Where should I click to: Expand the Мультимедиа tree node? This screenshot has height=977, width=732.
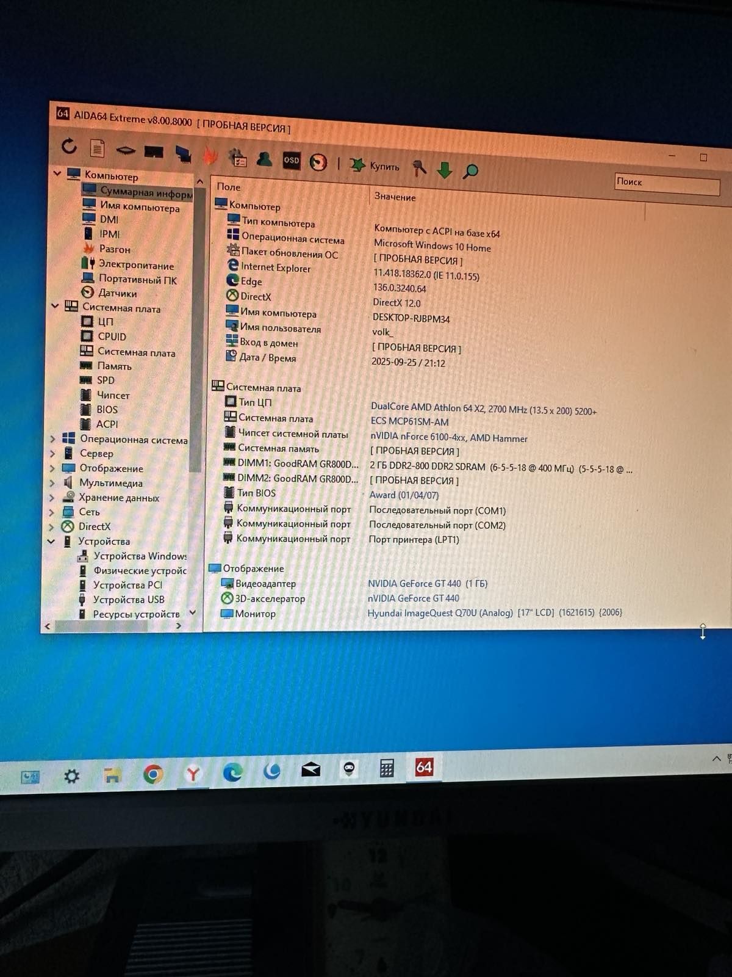52,482
